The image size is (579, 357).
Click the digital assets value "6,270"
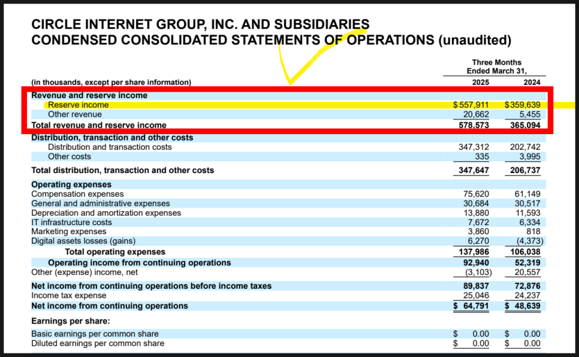click(x=478, y=241)
